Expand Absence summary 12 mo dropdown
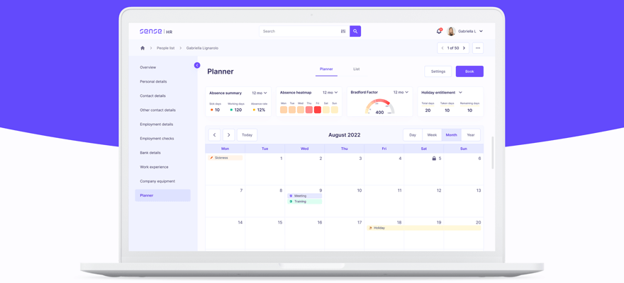This screenshot has width=624, height=283. click(260, 93)
